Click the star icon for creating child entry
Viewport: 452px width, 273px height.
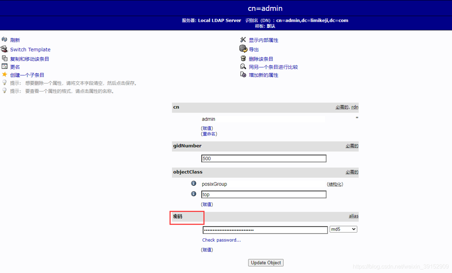click(x=5, y=74)
